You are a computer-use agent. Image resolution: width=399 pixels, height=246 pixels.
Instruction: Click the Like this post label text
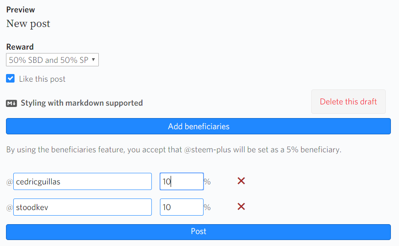pos(42,79)
